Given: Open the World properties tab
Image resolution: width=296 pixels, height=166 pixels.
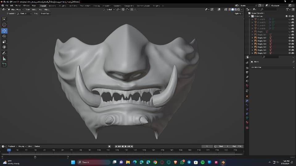Looking at the screenshot, I should pos(247,85).
